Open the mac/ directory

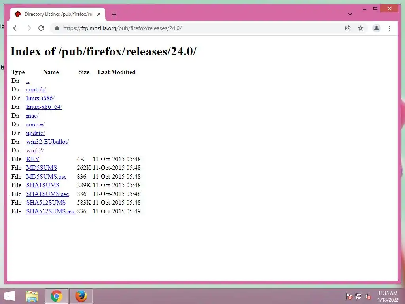32,116
